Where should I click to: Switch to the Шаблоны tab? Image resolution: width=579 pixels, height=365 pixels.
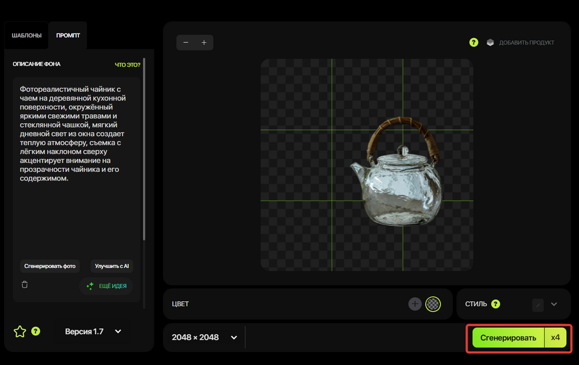pos(26,36)
